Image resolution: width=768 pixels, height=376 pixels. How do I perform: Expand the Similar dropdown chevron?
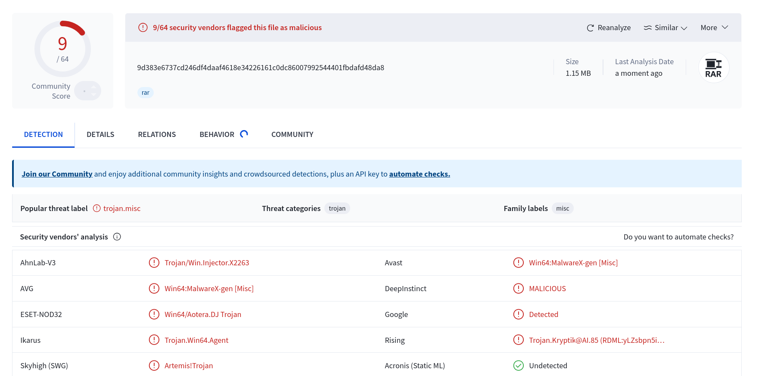684,28
